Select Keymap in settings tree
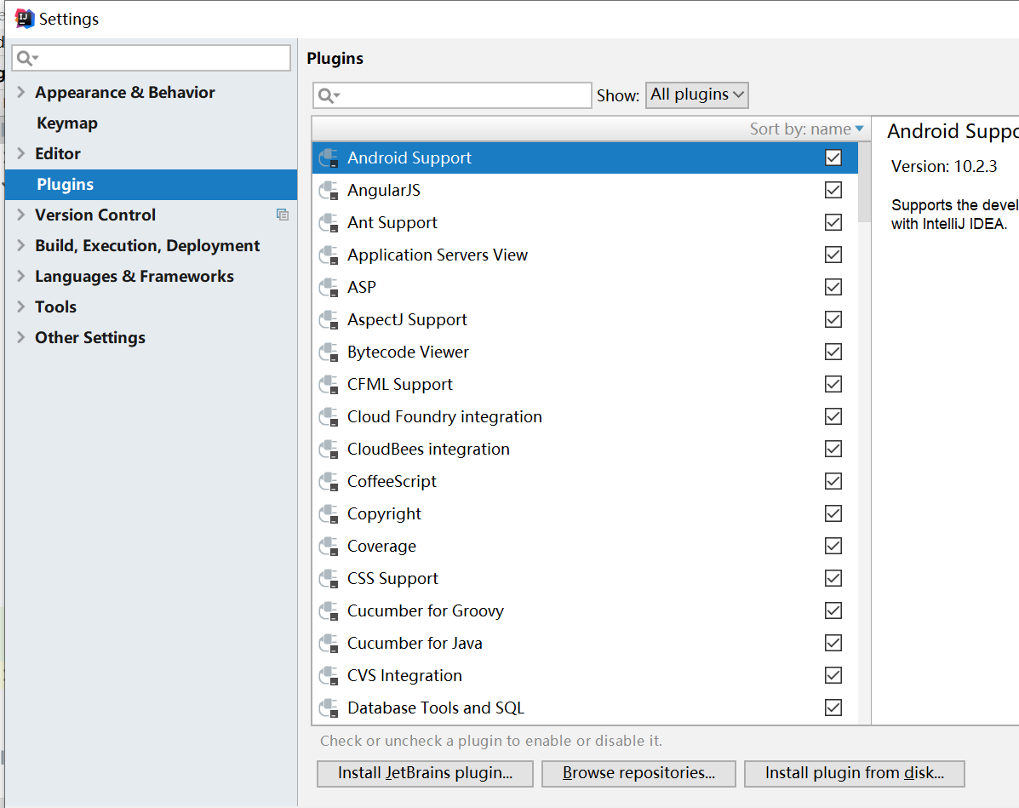Viewport: 1019px width, 808px height. [x=67, y=123]
